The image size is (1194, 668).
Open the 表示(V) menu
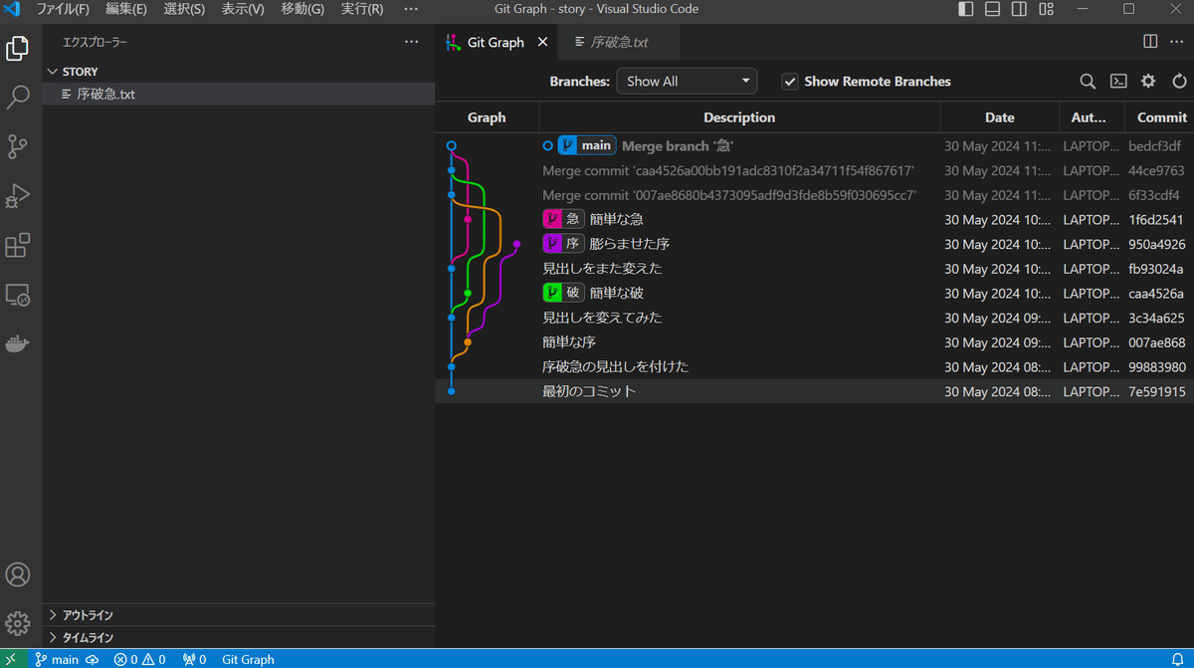243,9
